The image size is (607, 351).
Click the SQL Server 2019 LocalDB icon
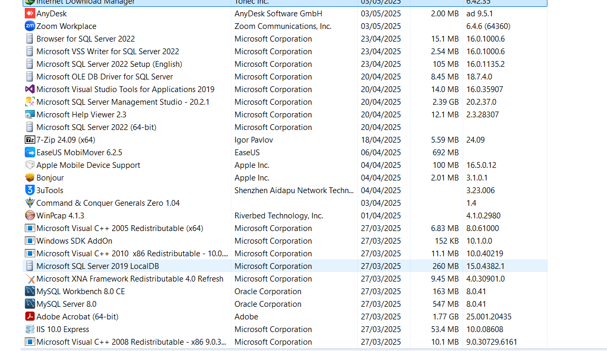click(x=30, y=266)
